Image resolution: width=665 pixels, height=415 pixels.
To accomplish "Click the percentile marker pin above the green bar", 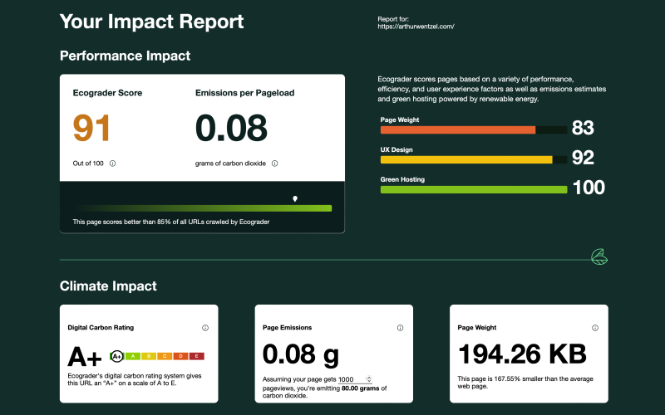I will (295, 199).
